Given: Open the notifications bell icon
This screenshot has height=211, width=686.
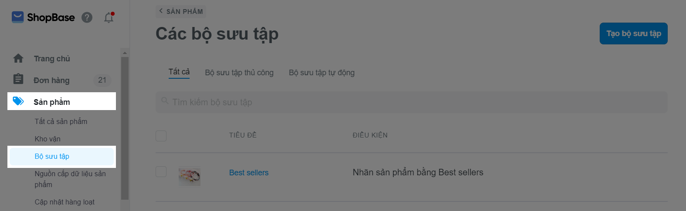Looking at the screenshot, I should pyautogui.click(x=109, y=17).
